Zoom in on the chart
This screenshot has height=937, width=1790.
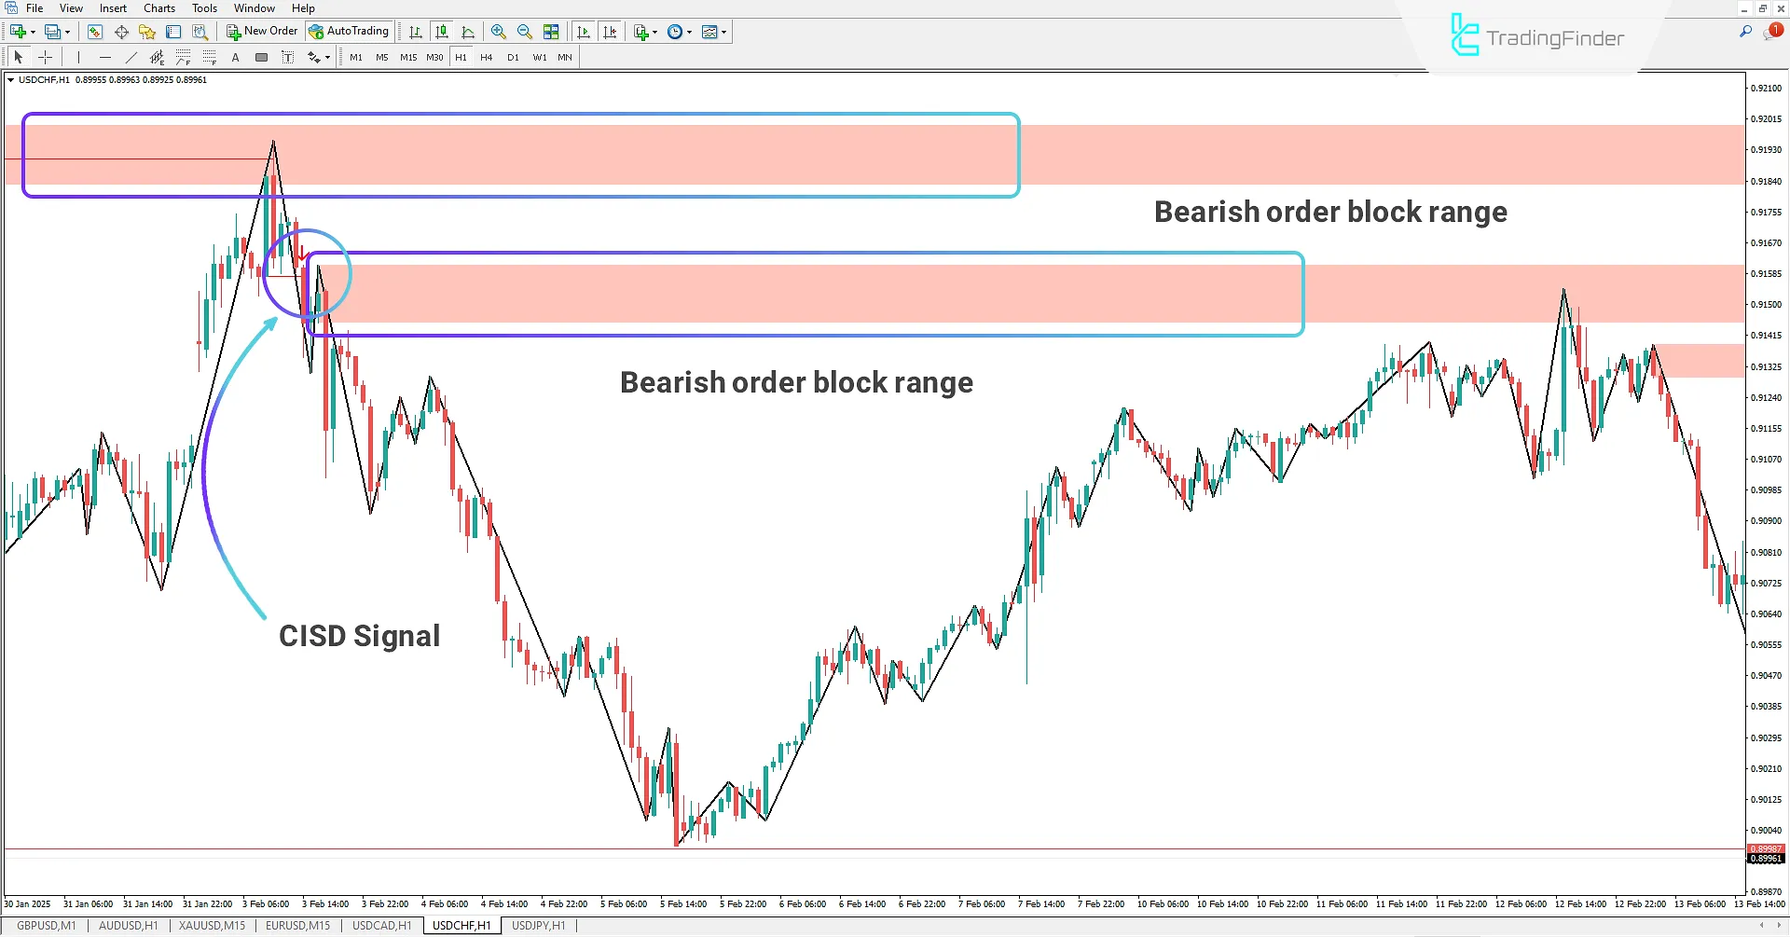pos(498,31)
